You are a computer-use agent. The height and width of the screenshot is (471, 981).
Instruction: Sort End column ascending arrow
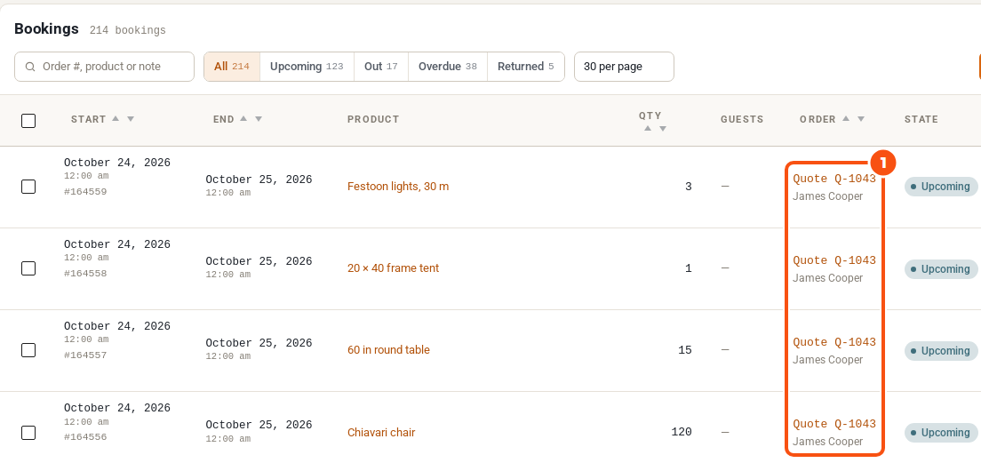(x=243, y=118)
